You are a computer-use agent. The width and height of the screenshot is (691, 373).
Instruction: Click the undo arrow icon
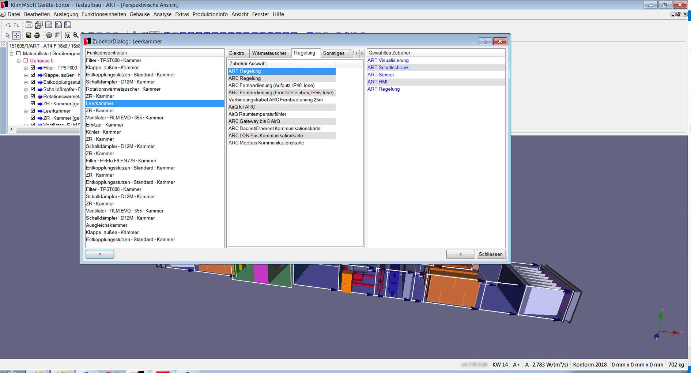(8, 25)
